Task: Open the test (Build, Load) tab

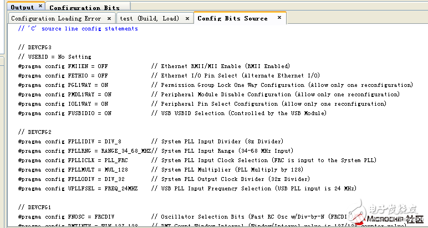Action: tap(150, 18)
